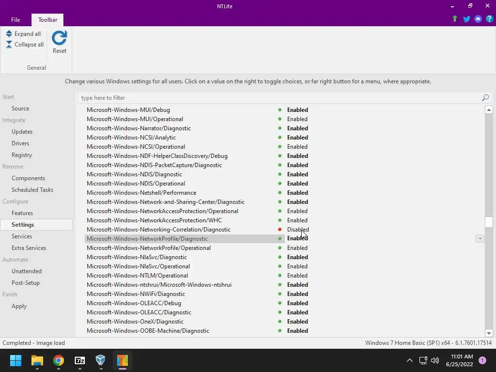Click the NTLite taskbar icon
This screenshot has width=496, height=372.
122,360
